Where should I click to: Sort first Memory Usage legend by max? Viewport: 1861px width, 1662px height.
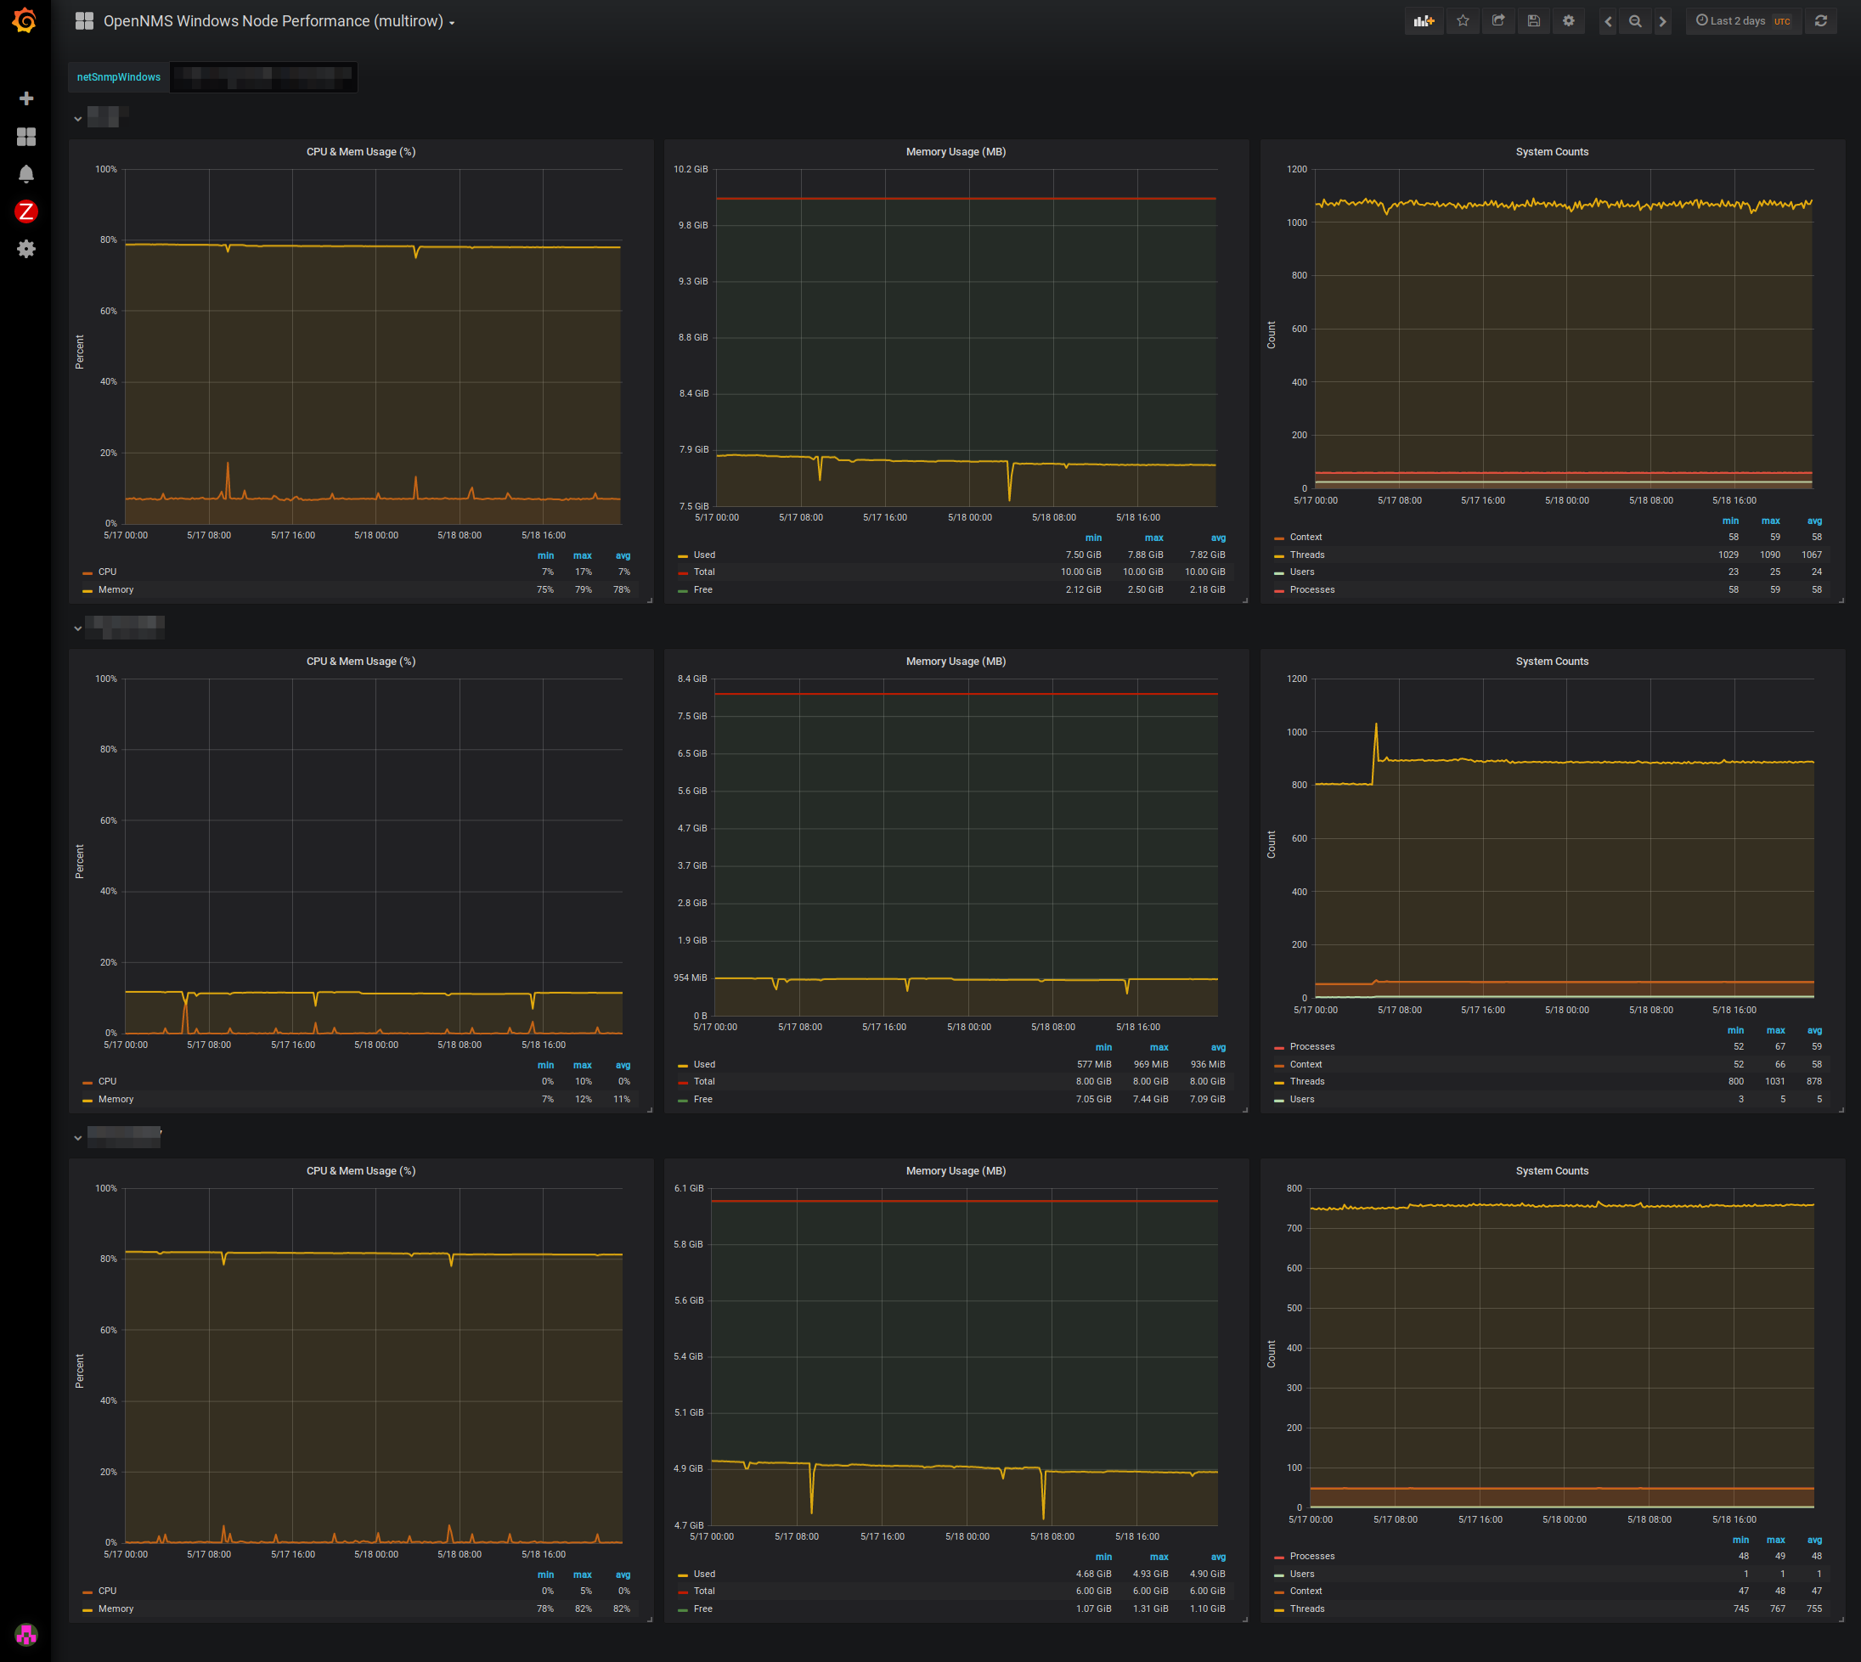pyautogui.click(x=1153, y=538)
